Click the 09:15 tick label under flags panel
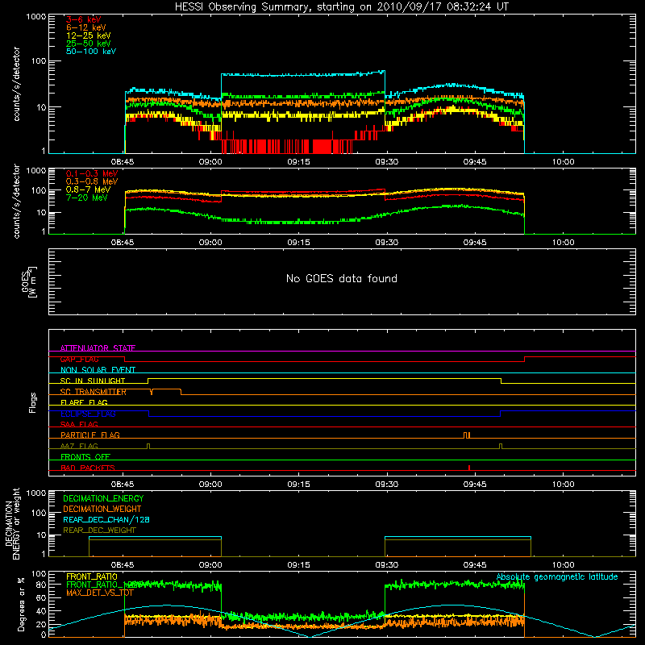Image resolution: width=645 pixels, height=645 pixels. click(298, 485)
